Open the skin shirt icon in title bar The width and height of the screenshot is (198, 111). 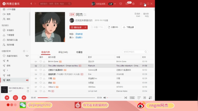click(121, 4)
